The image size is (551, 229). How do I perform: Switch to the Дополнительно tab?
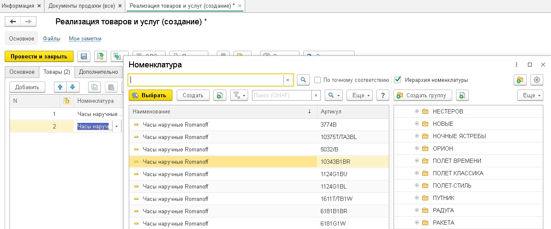click(x=98, y=72)
